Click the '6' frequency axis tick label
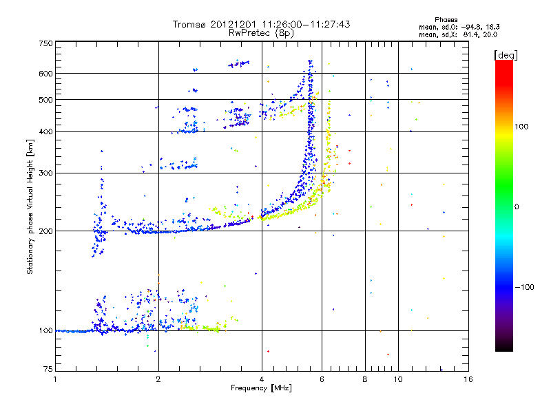Viewport: 551px width, 413px height. 322,379
